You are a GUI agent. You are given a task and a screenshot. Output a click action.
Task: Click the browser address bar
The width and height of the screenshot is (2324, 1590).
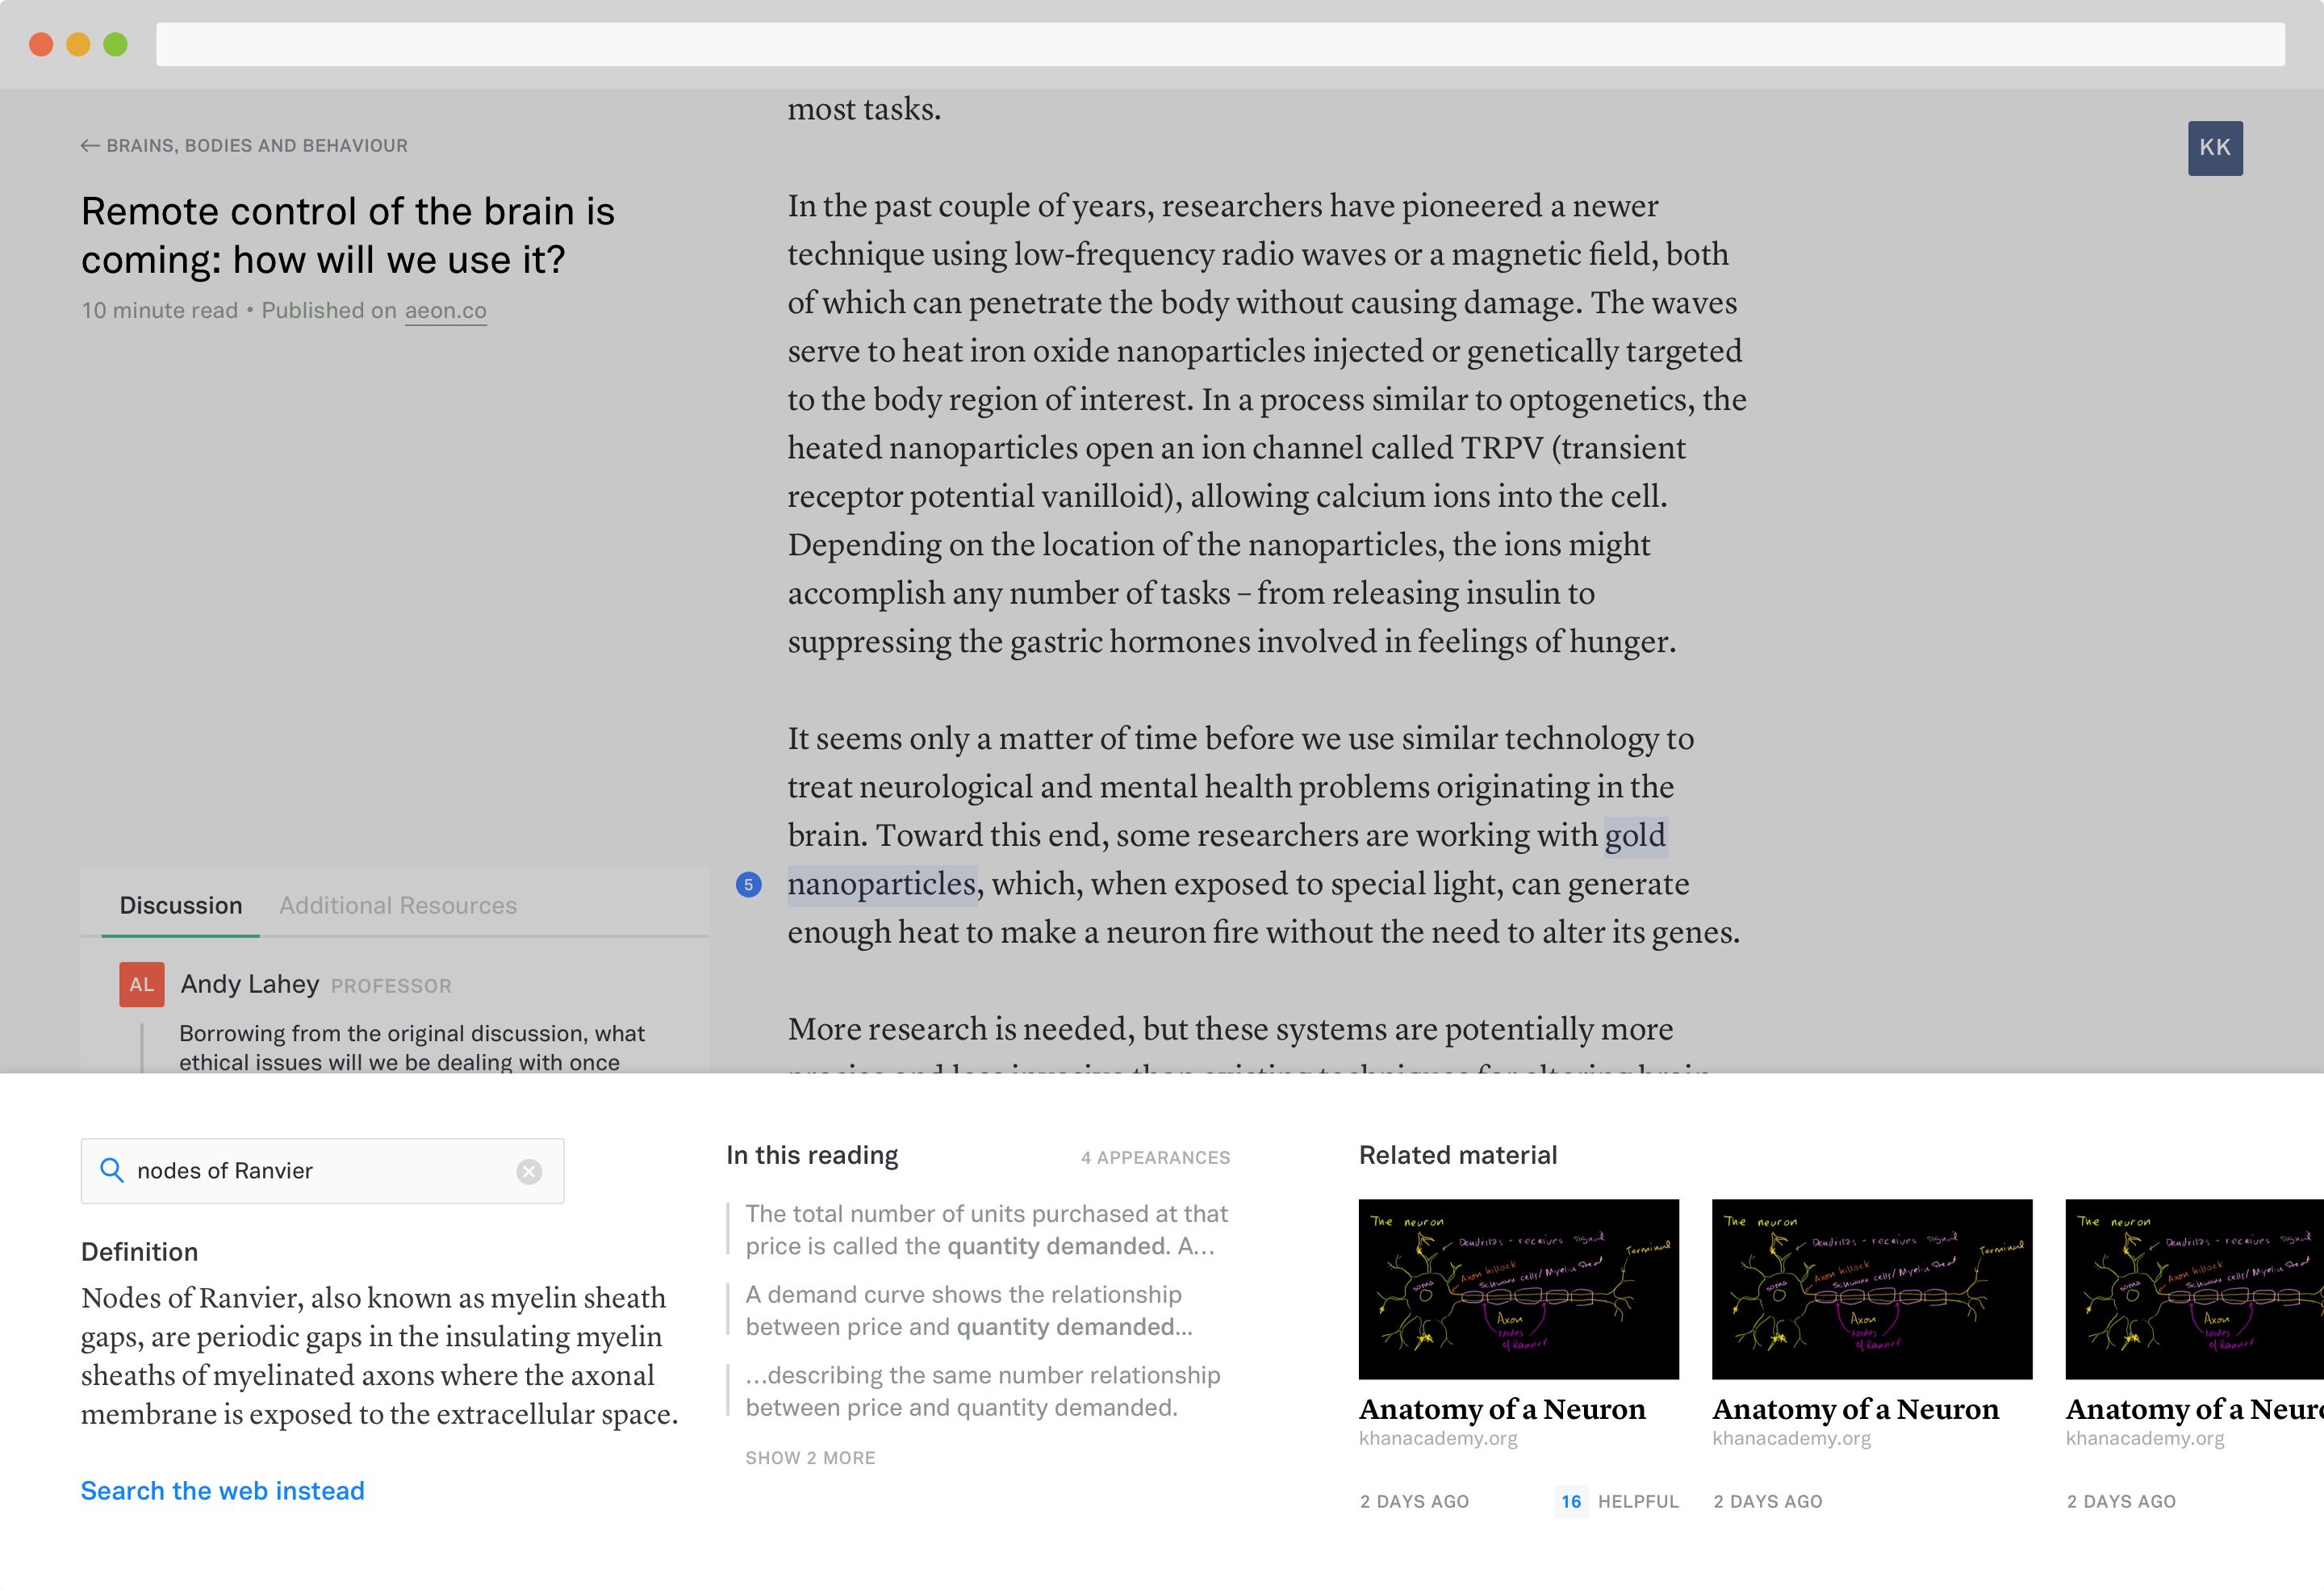point(1220,44)
